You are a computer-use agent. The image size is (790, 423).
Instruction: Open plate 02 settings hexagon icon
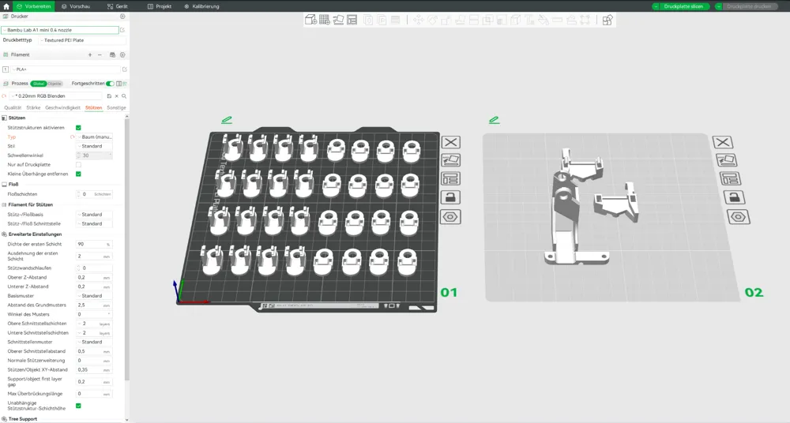pos(738,217)
